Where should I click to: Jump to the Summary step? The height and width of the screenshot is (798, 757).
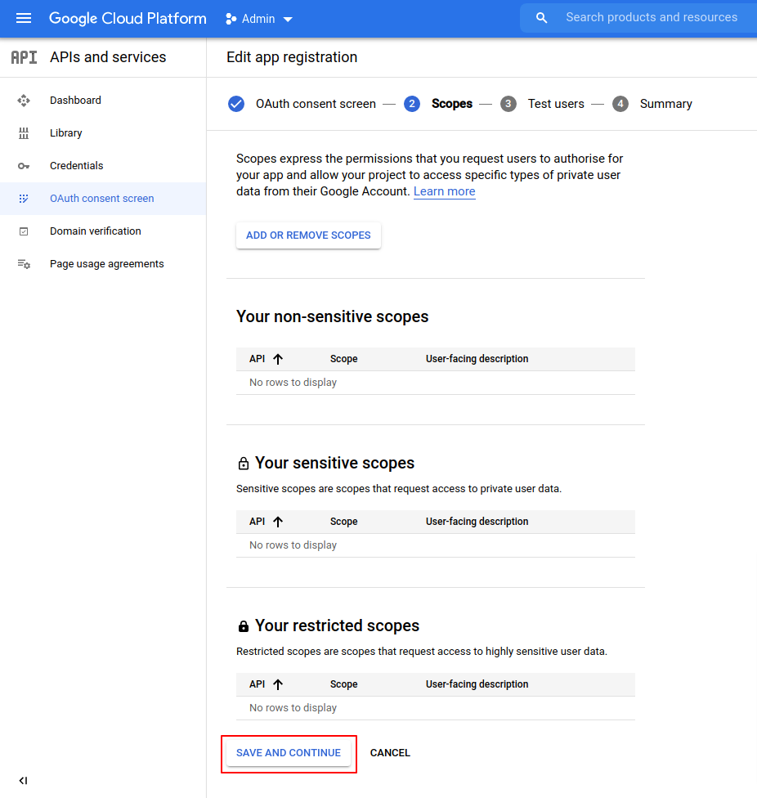pyautogui.click(x=665, y=104)
